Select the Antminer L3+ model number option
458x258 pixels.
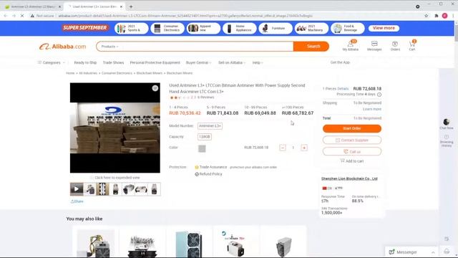click(x=210, y=126)
